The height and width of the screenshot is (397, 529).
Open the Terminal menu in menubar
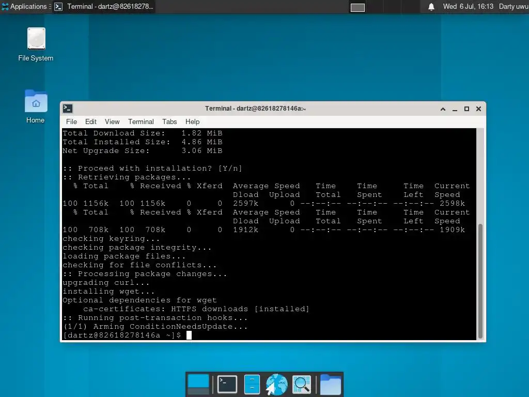coord(141,121)
